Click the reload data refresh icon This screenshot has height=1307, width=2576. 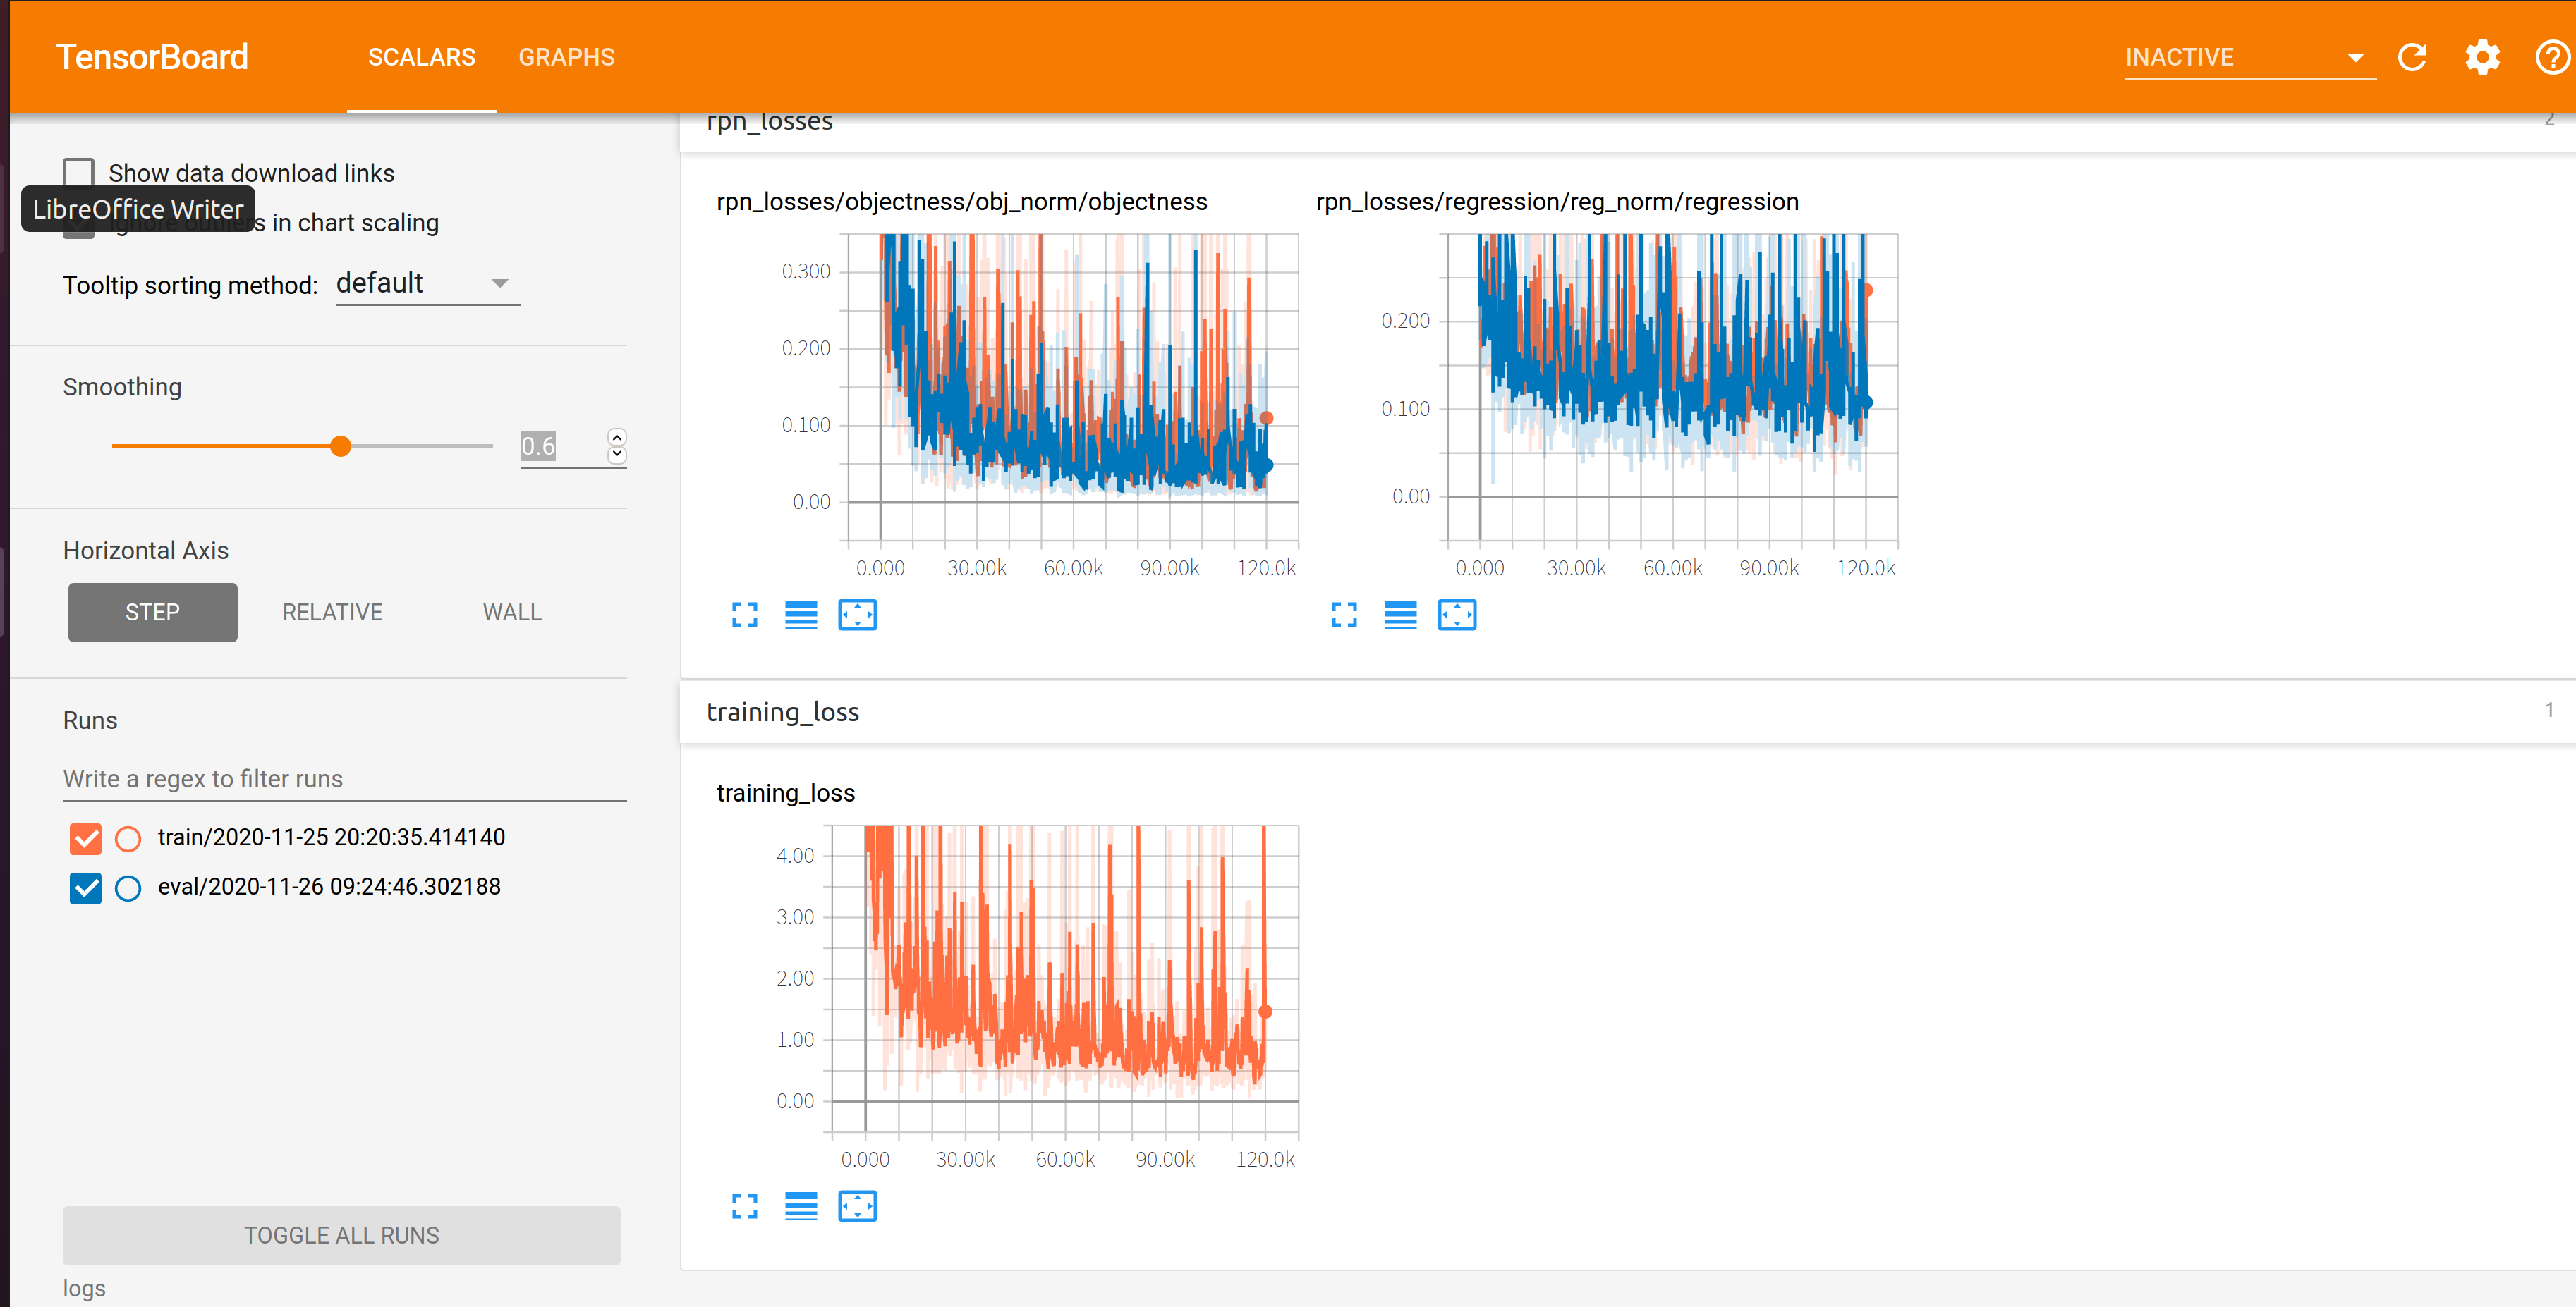(x=2412, y=57)
